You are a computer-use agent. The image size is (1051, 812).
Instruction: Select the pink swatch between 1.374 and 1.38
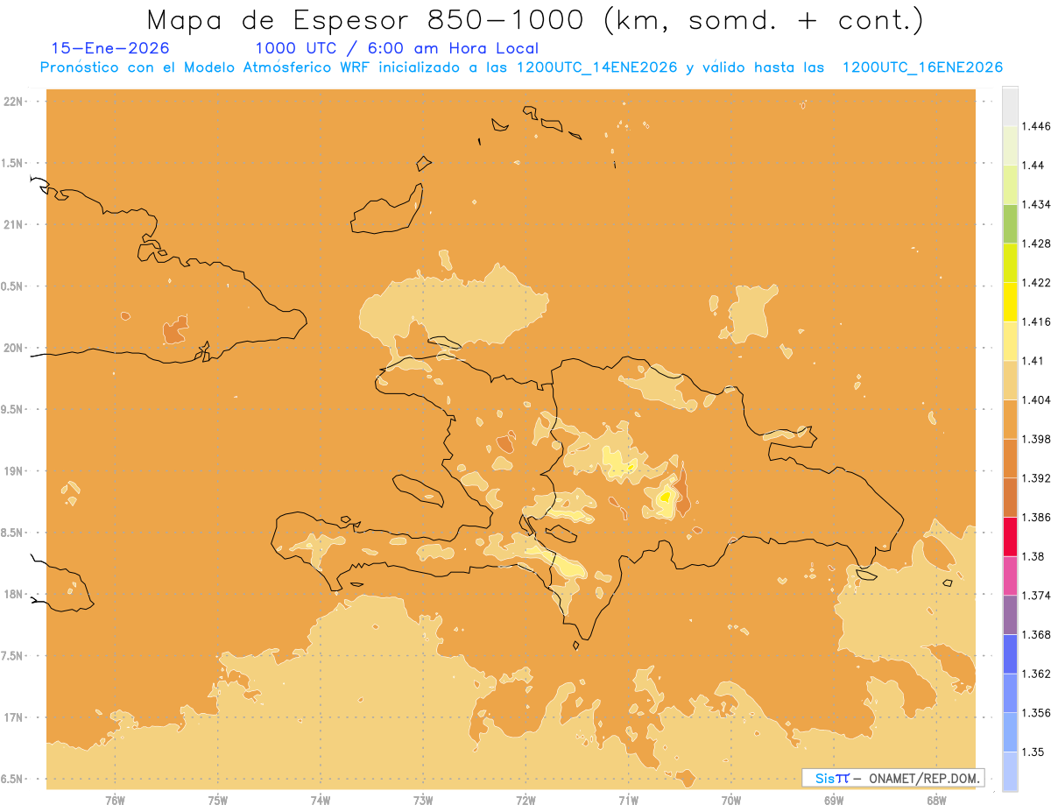1010,575
